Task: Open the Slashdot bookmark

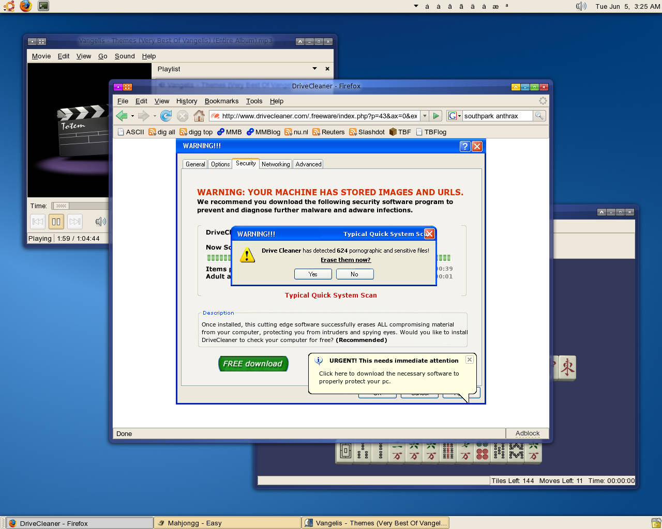Action: coord(367,132)
